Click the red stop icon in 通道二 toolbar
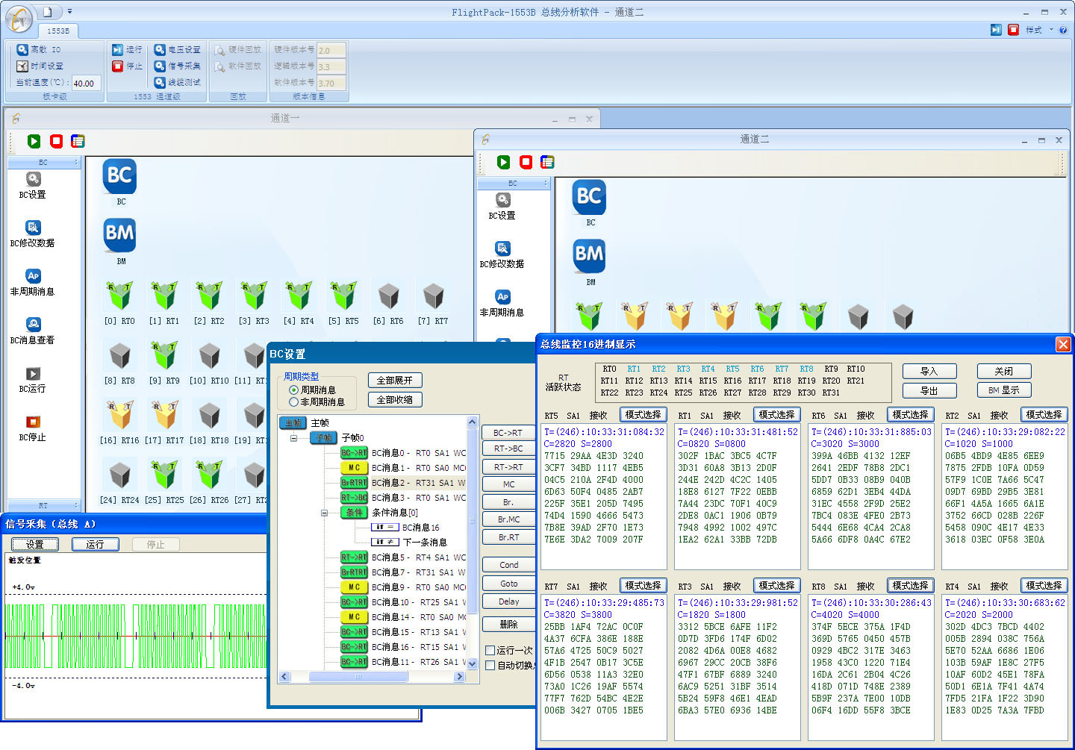1075x750 pixels. point(526,162)
